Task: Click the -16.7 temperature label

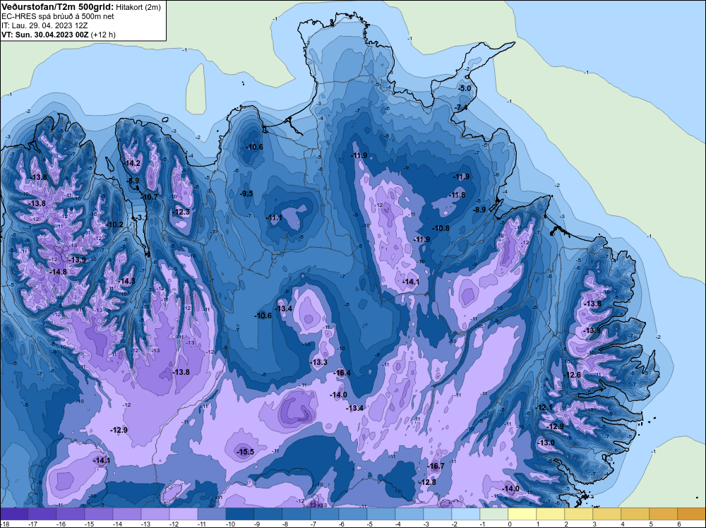Action: tap(436, 466)
